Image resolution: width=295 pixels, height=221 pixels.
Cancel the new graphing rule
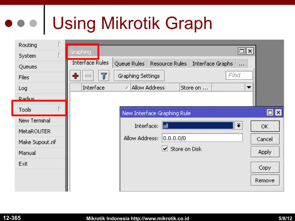pyautogui.click(x=265, y=139)
